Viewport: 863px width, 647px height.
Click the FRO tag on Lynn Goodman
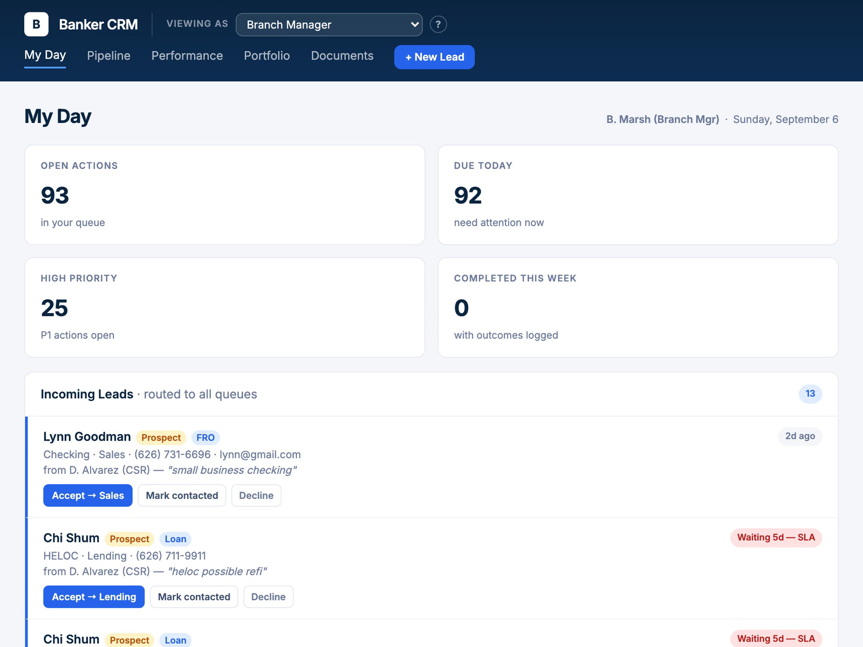[206, 438]
